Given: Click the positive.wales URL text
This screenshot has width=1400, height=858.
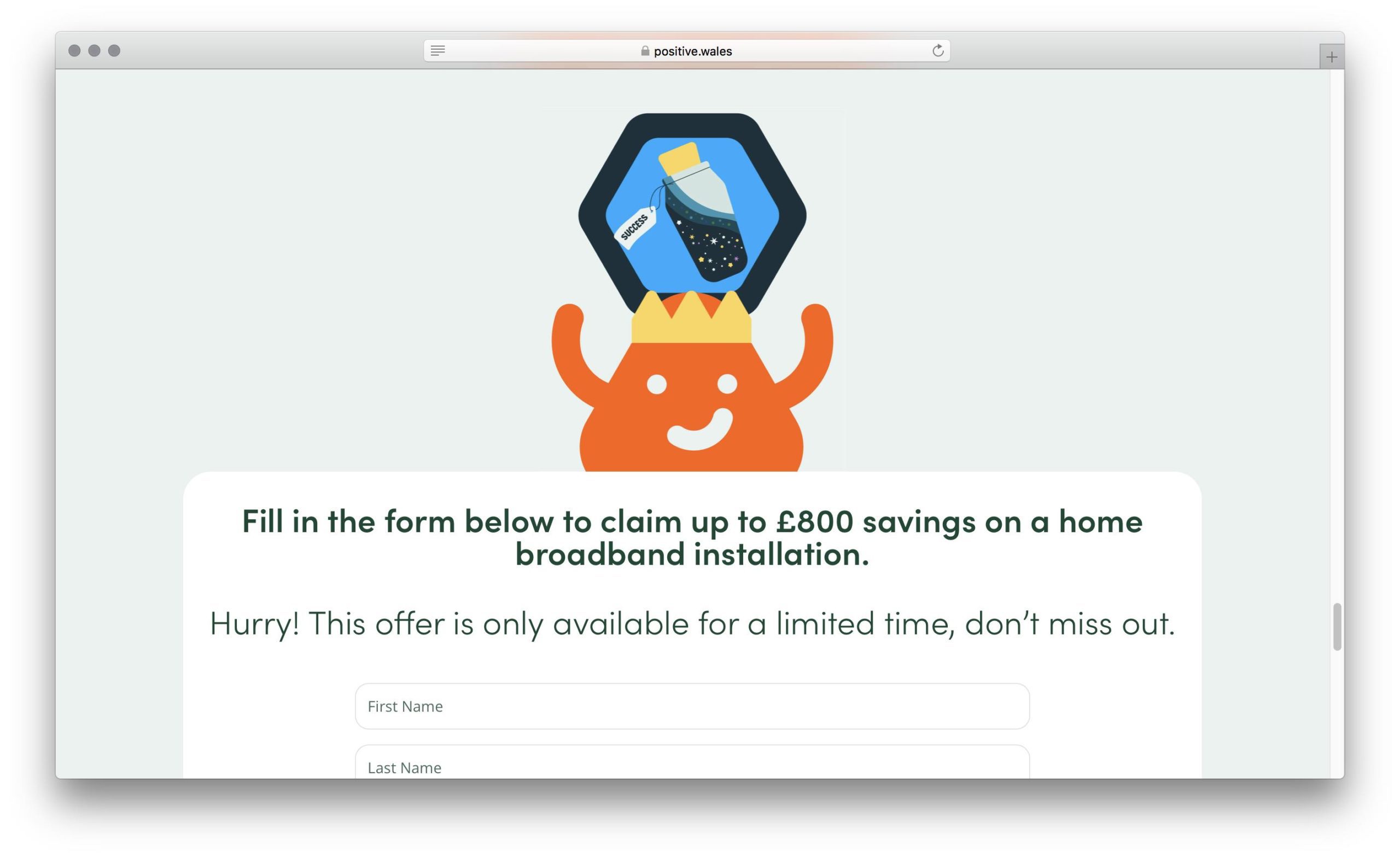Looking at the screenshot, I should (692, 51).
